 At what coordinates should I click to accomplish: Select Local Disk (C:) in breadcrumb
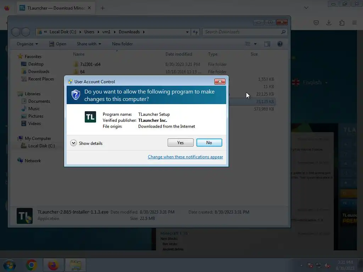point(63,32)
